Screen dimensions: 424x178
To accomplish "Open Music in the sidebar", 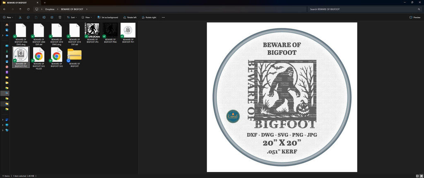I will tap(7, 67).
